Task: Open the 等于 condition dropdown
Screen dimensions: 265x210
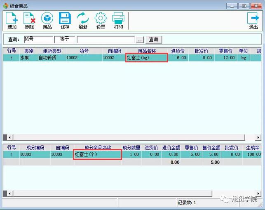Action: [65, 40]
